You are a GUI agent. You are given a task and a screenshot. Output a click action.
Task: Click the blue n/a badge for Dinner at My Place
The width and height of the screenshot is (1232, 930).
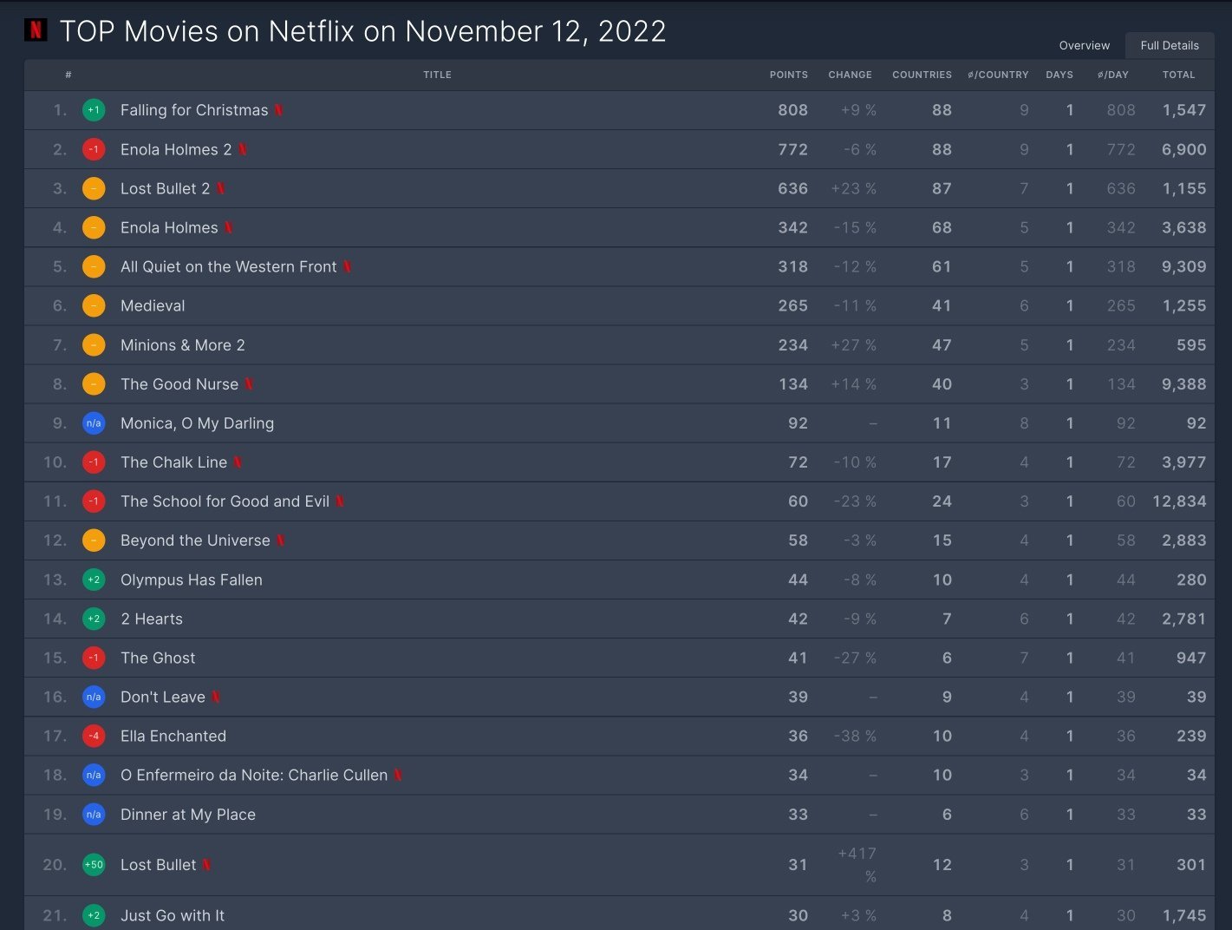pos(94,815)
